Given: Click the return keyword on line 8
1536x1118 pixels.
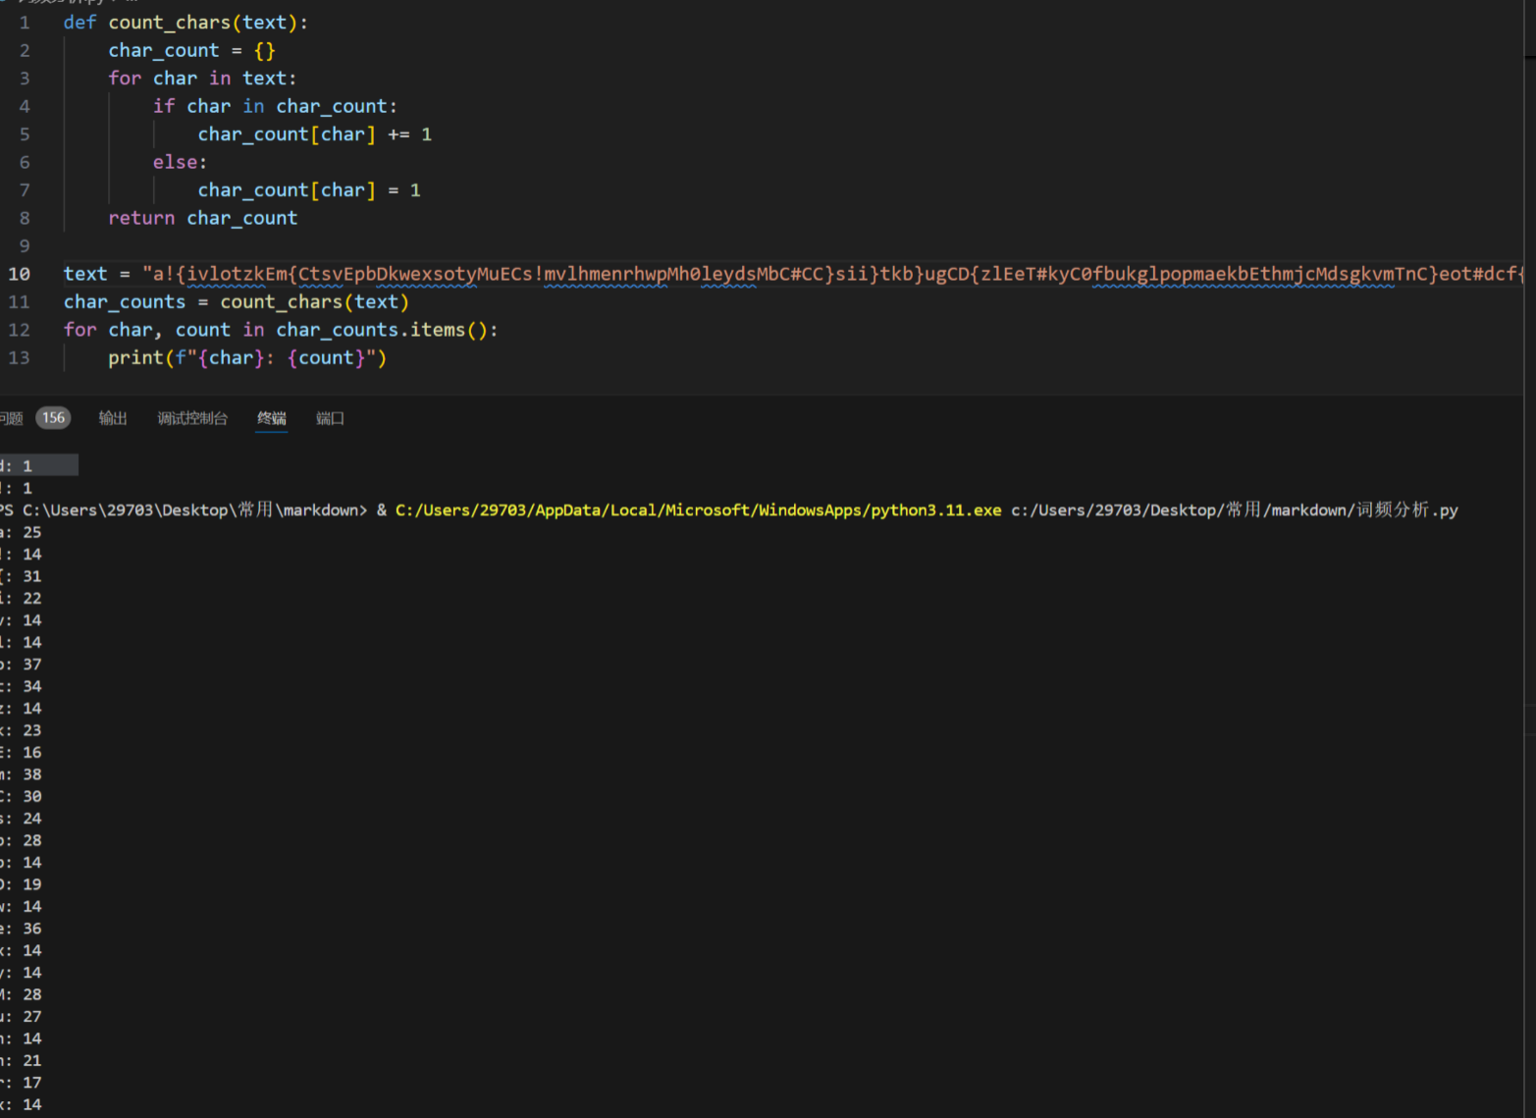Looking at the screenshot, I should click(x=141, y=218).
